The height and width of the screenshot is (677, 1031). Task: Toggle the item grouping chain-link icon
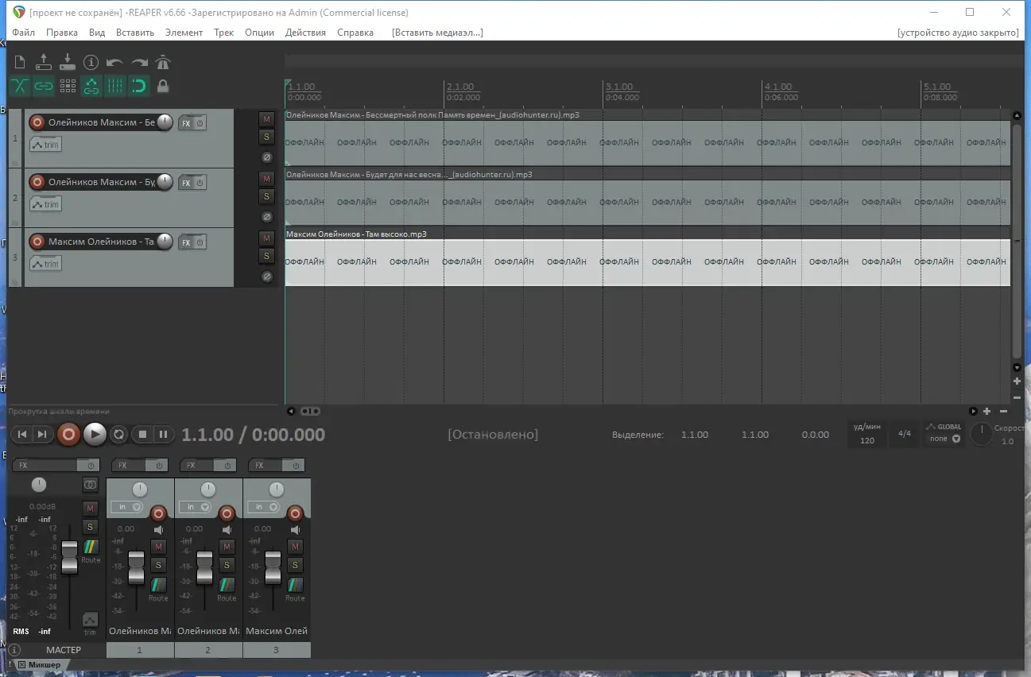point(44,86)
